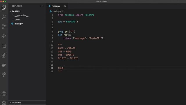Click main.py in the breadcrumb
This screenshot has height=105, width=186.
click(x=57, y=11)
